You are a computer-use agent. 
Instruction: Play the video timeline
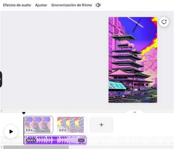[x=11, y=131]
